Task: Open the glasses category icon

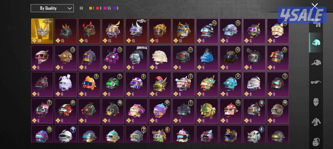Action: point(316,82)
